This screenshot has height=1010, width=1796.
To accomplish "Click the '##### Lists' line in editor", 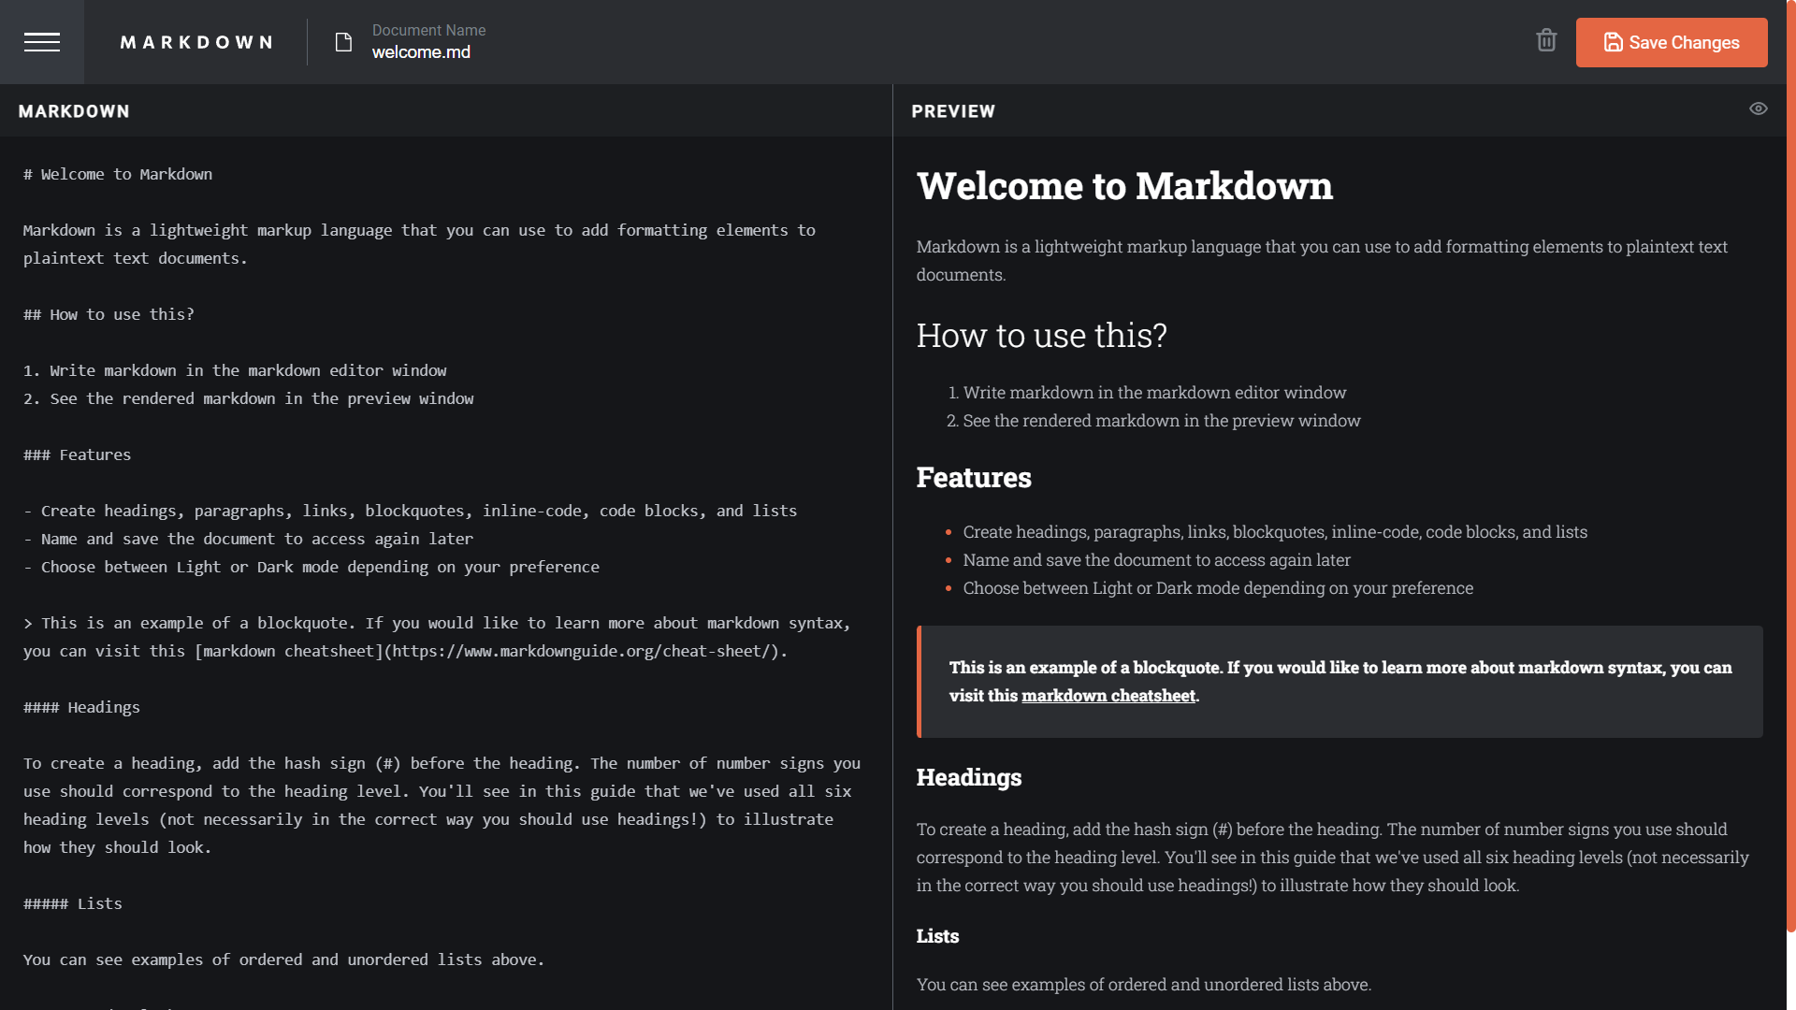I will pyautogui.click(x=73, y=904).
